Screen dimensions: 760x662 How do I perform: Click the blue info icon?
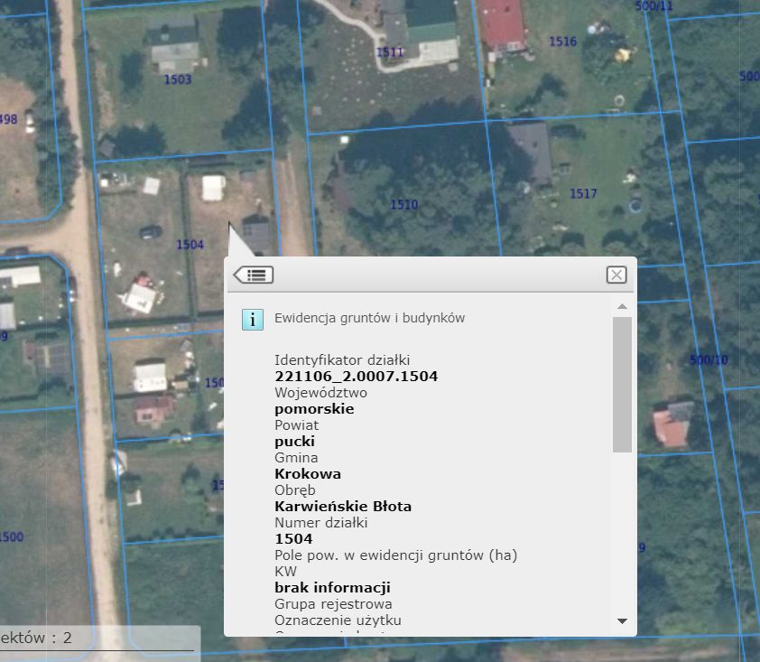(253, 320)
